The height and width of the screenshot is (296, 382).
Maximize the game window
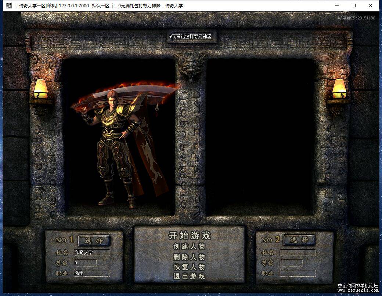point(354,6)
